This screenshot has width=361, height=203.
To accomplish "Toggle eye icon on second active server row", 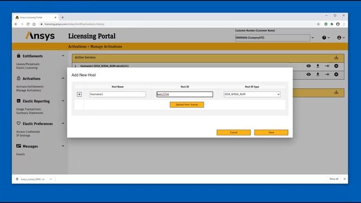I will (x=309, y=74).
